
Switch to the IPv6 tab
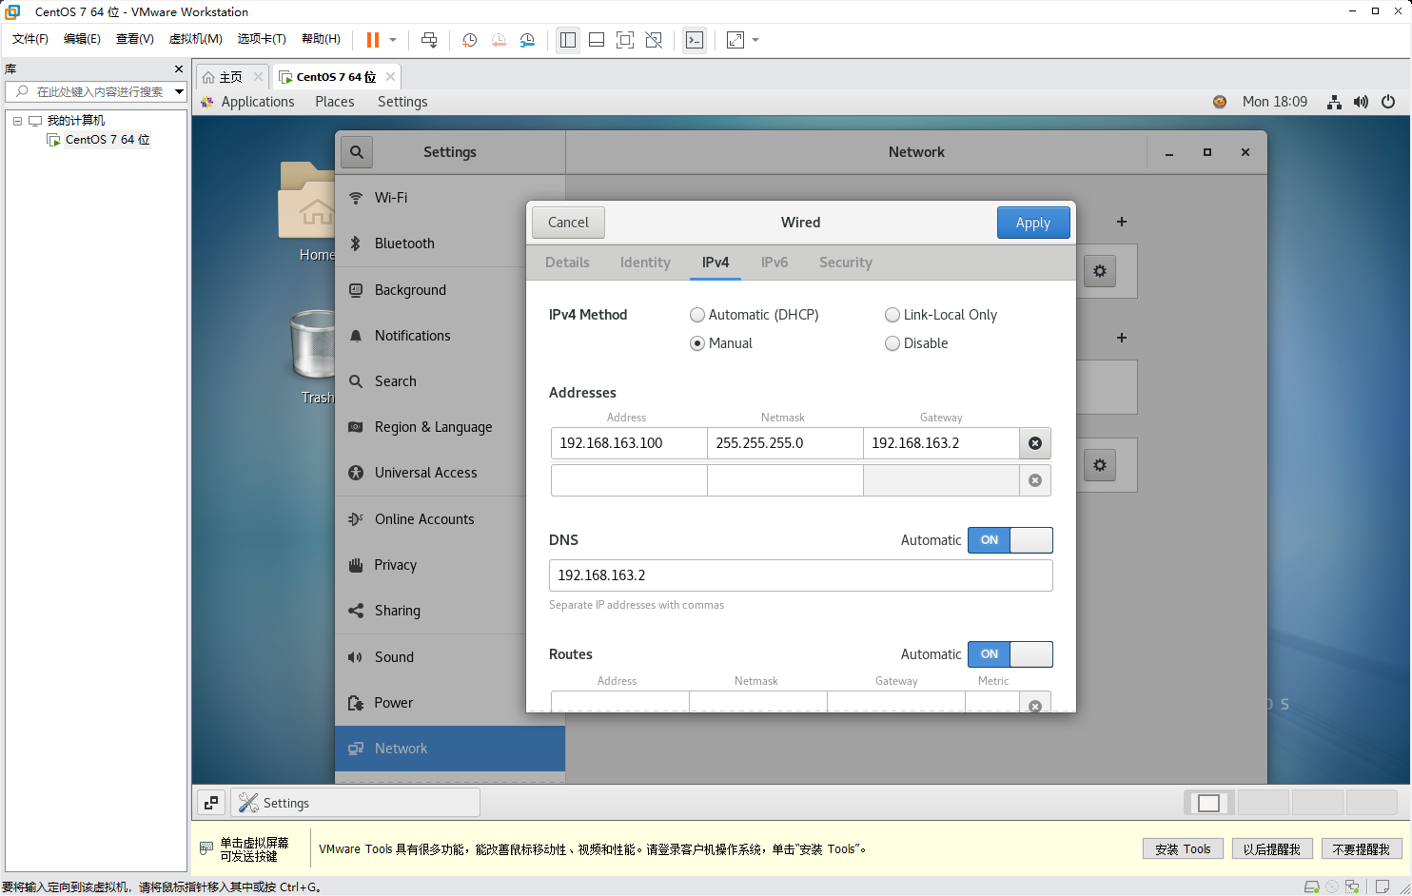click(775, 263)
